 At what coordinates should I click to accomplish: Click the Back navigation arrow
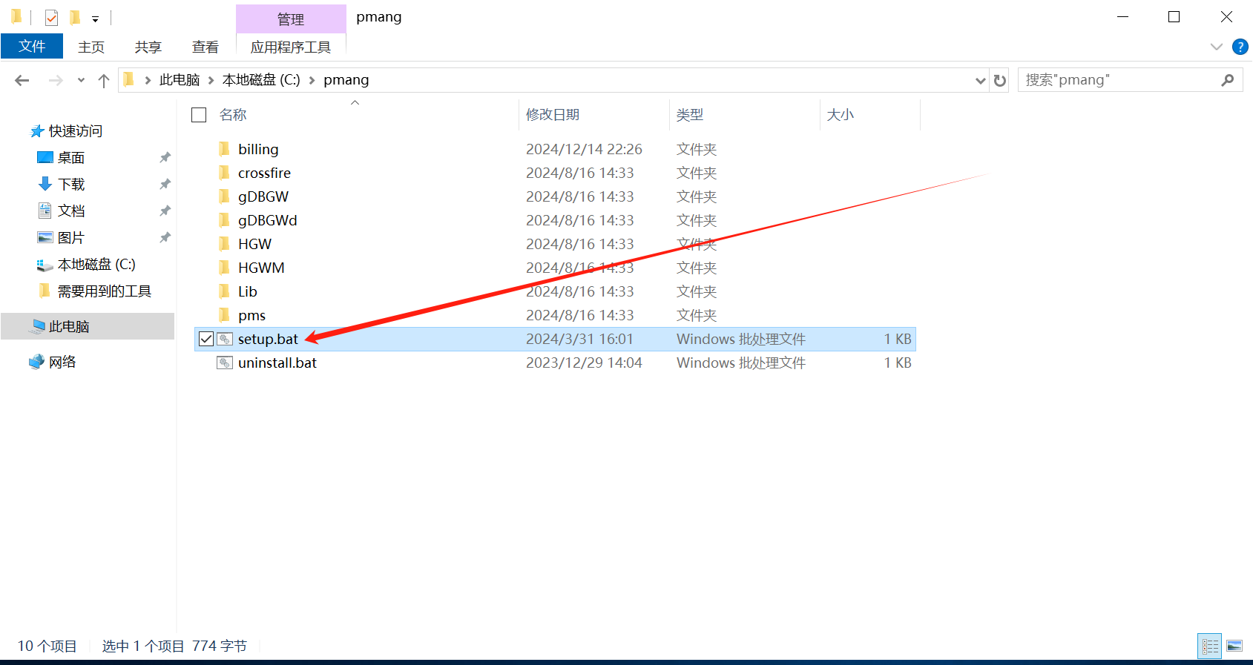[x=22, y=80]
